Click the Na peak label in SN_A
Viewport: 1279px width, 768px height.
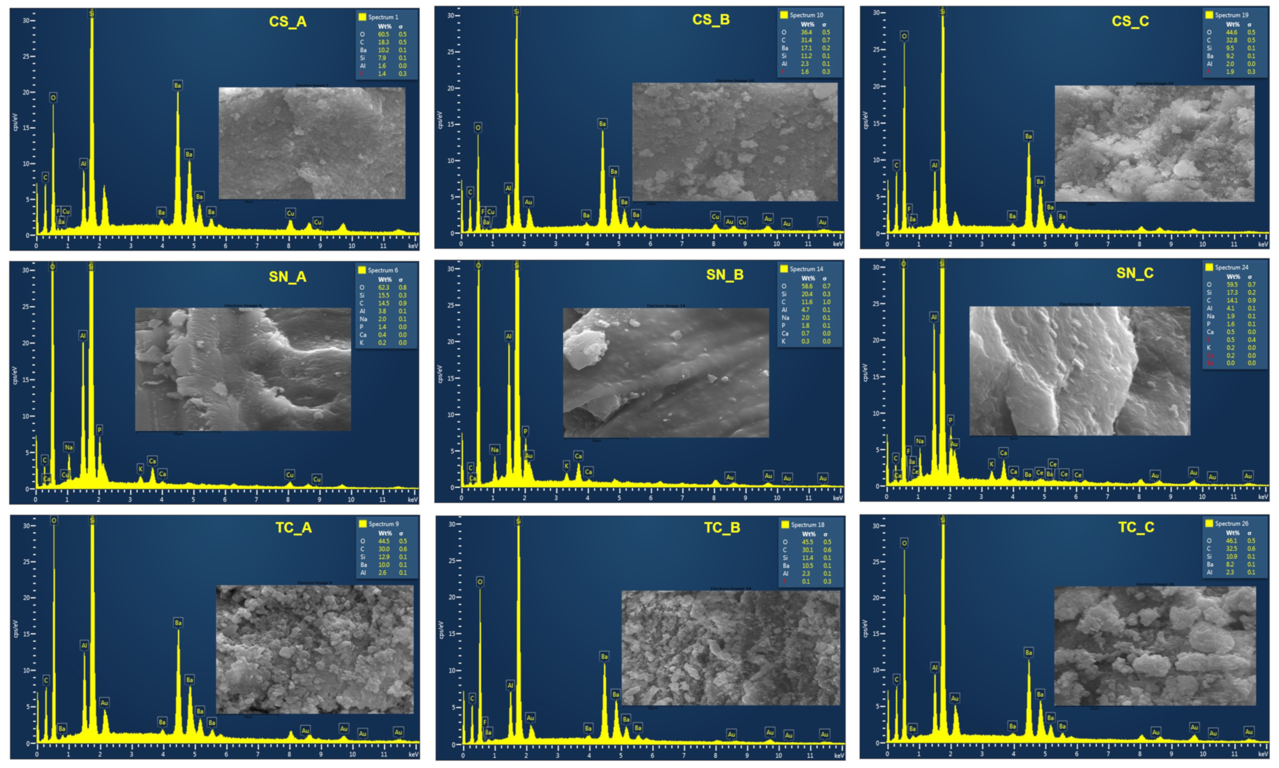[68, 447]
